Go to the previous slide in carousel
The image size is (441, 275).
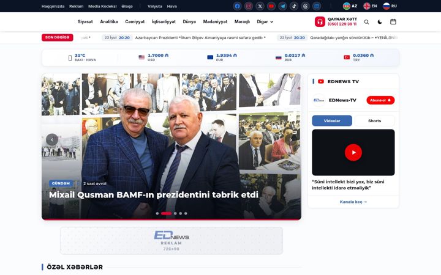(x=52, y=139)
